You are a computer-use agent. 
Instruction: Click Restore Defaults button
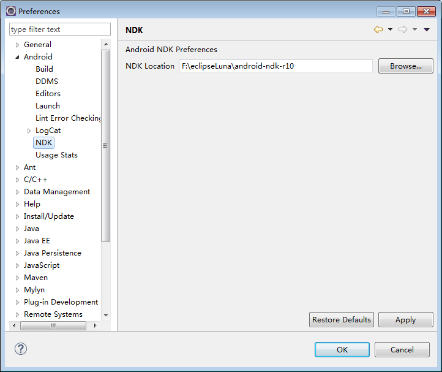point(342,320)
